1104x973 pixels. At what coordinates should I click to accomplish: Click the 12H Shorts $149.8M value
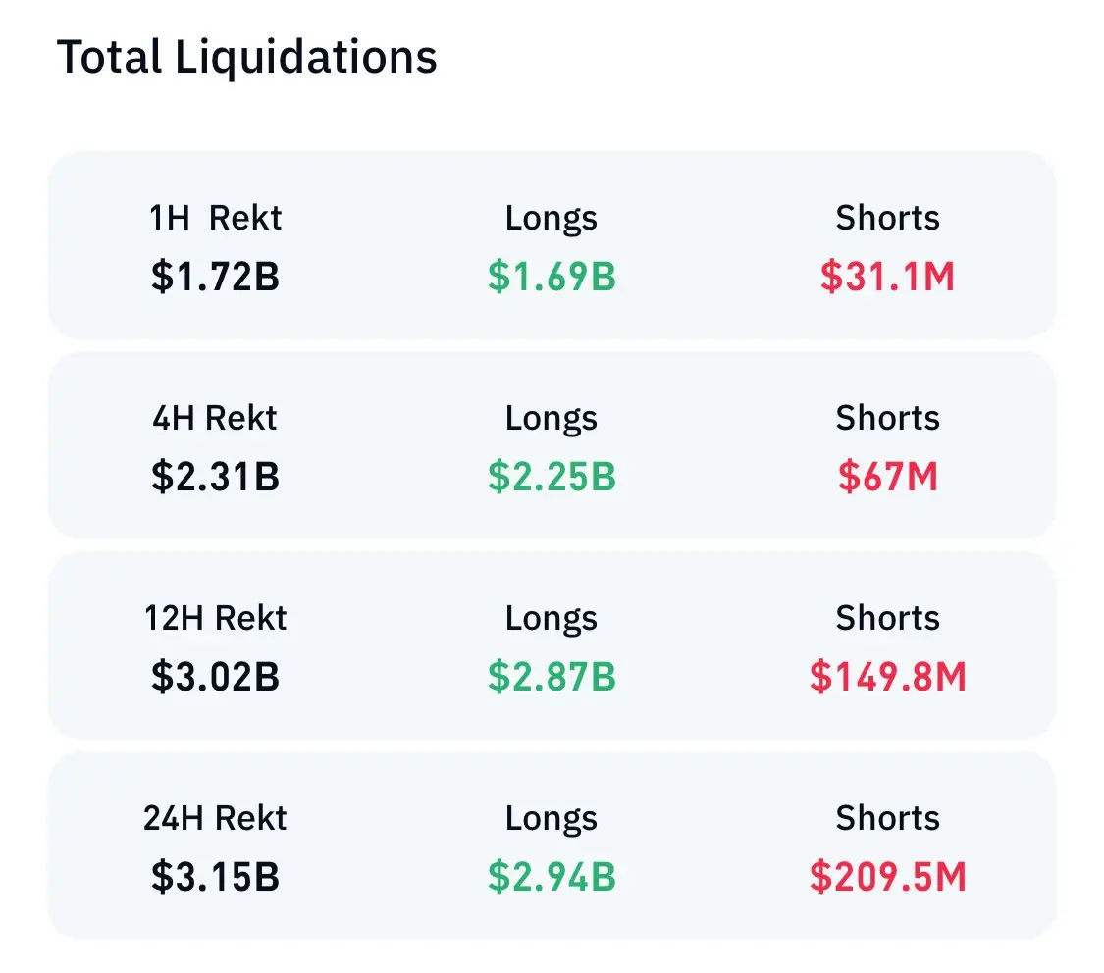pos(887,678)
